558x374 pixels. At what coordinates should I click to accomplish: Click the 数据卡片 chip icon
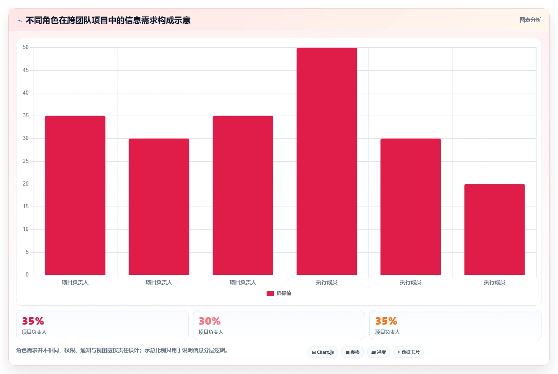399,352
